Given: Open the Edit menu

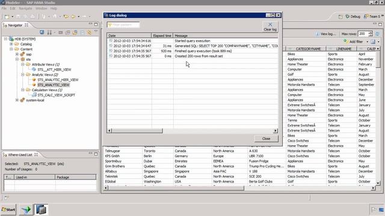Looking at the screenshot, I should [x=13, y=8].
